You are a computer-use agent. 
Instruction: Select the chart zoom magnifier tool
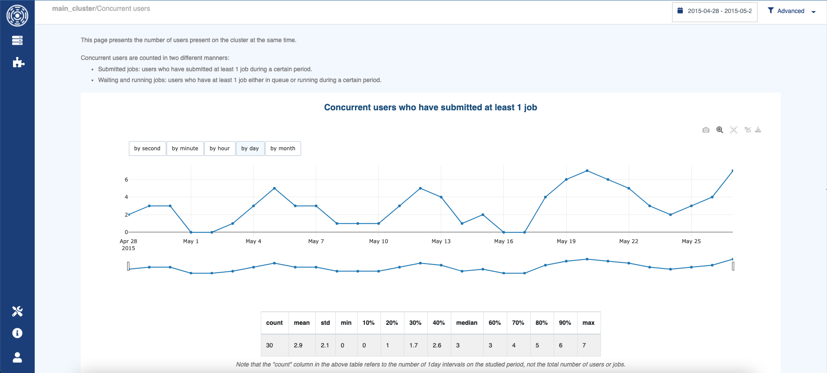click(x=720, y=130)
